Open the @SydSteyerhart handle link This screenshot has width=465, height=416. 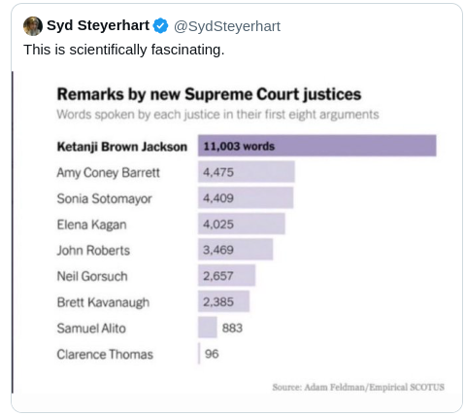coord(227,26)
